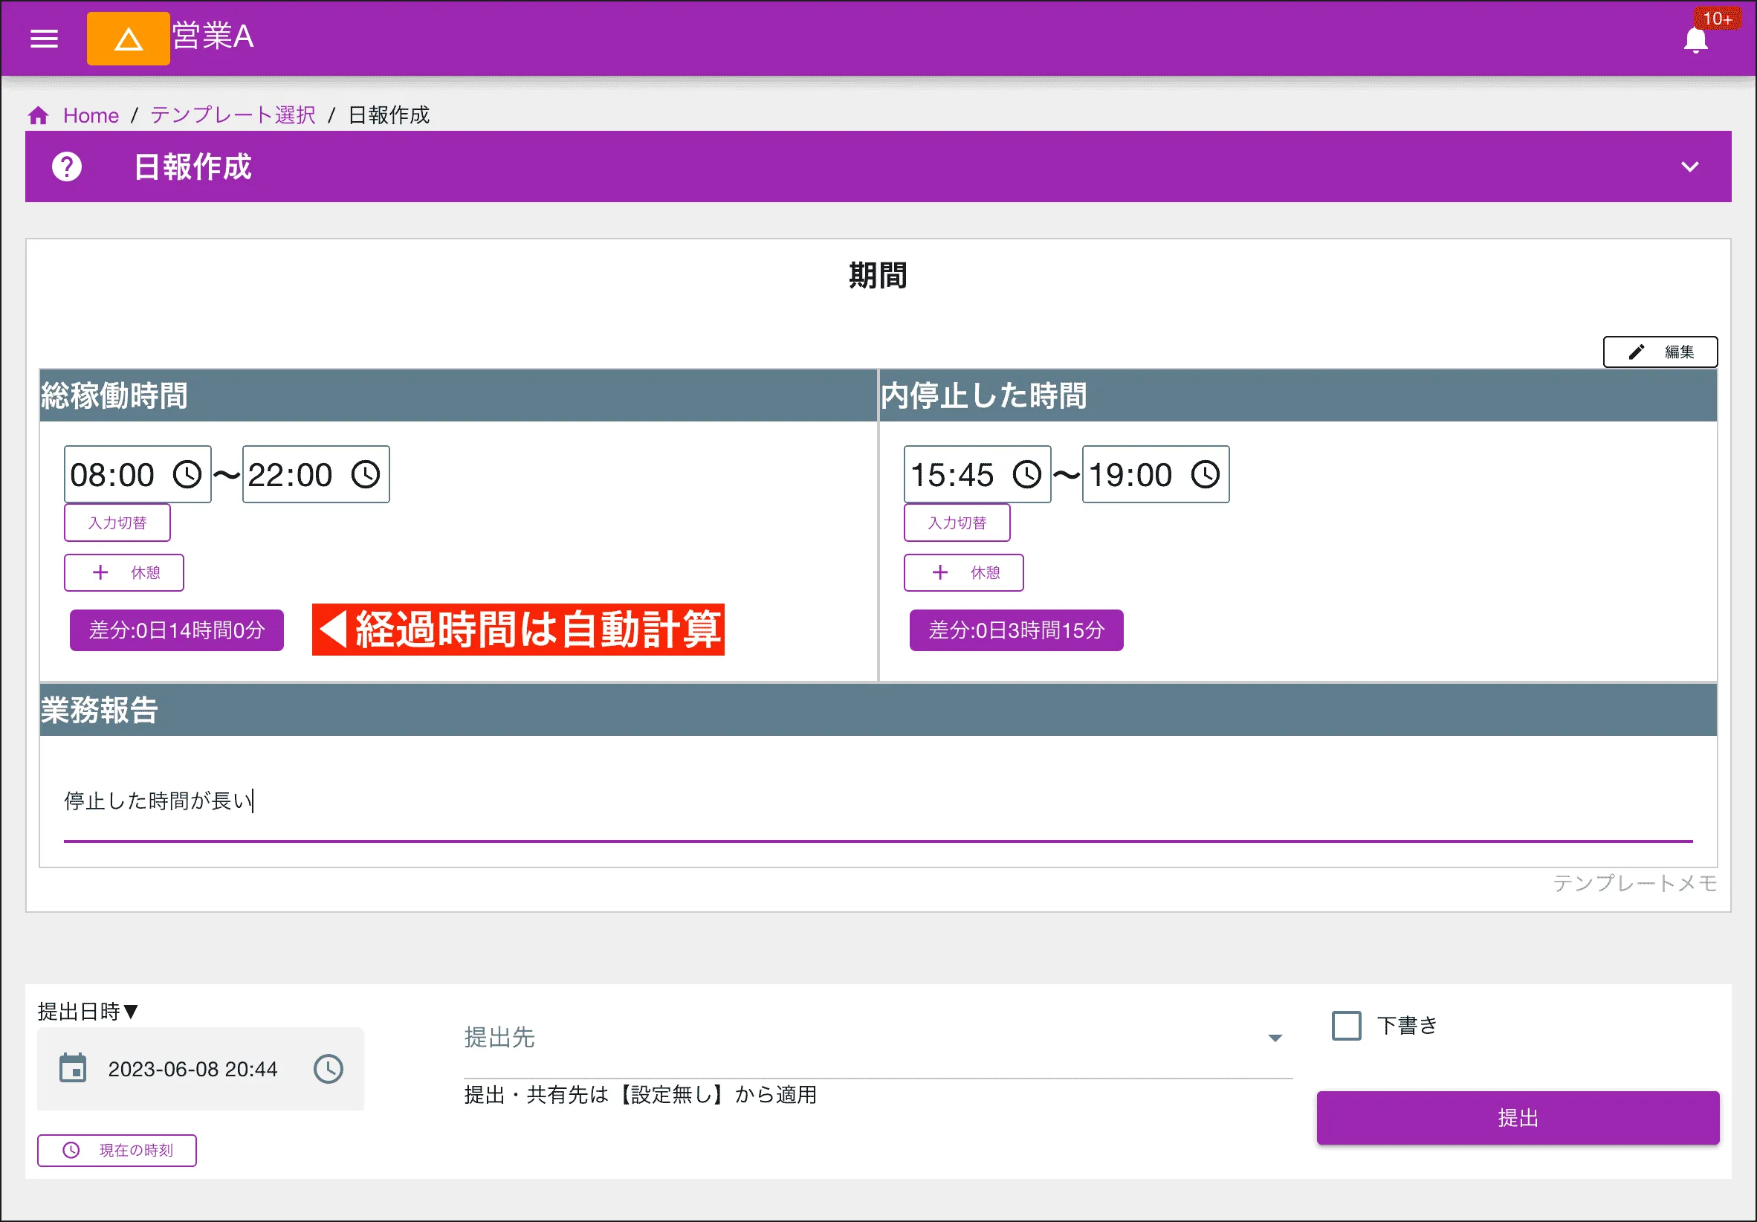Collapse the 日報作成 header chevron
1757x1222 pixels.
click(1689, 167)
